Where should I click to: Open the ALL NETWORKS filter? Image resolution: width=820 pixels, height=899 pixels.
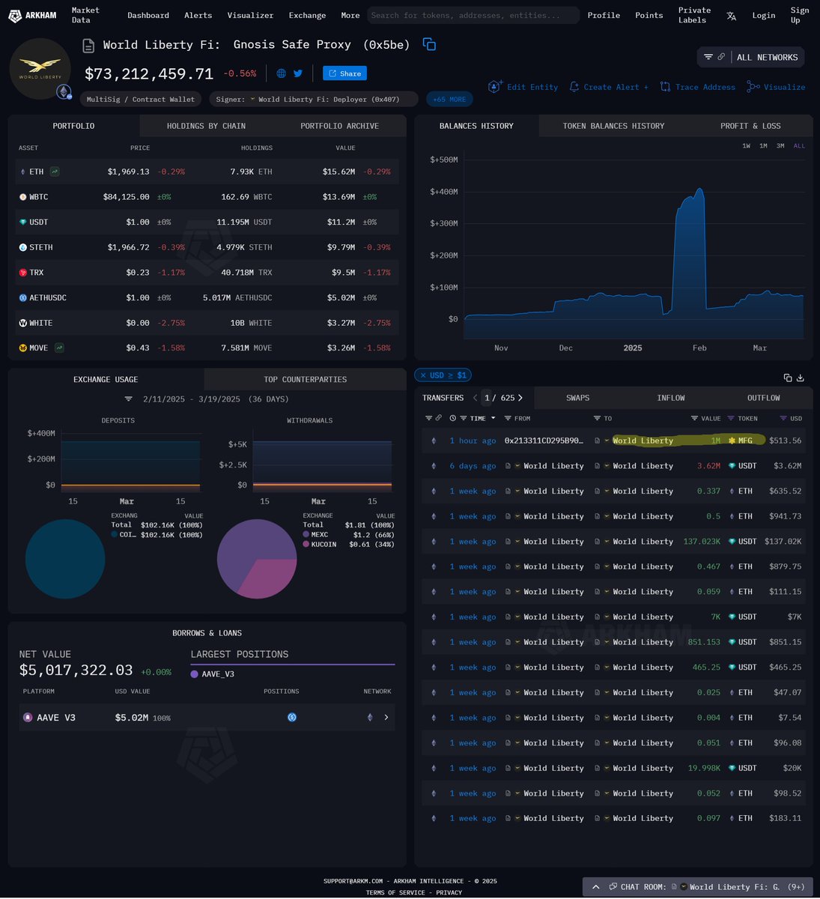coord(751,57)
